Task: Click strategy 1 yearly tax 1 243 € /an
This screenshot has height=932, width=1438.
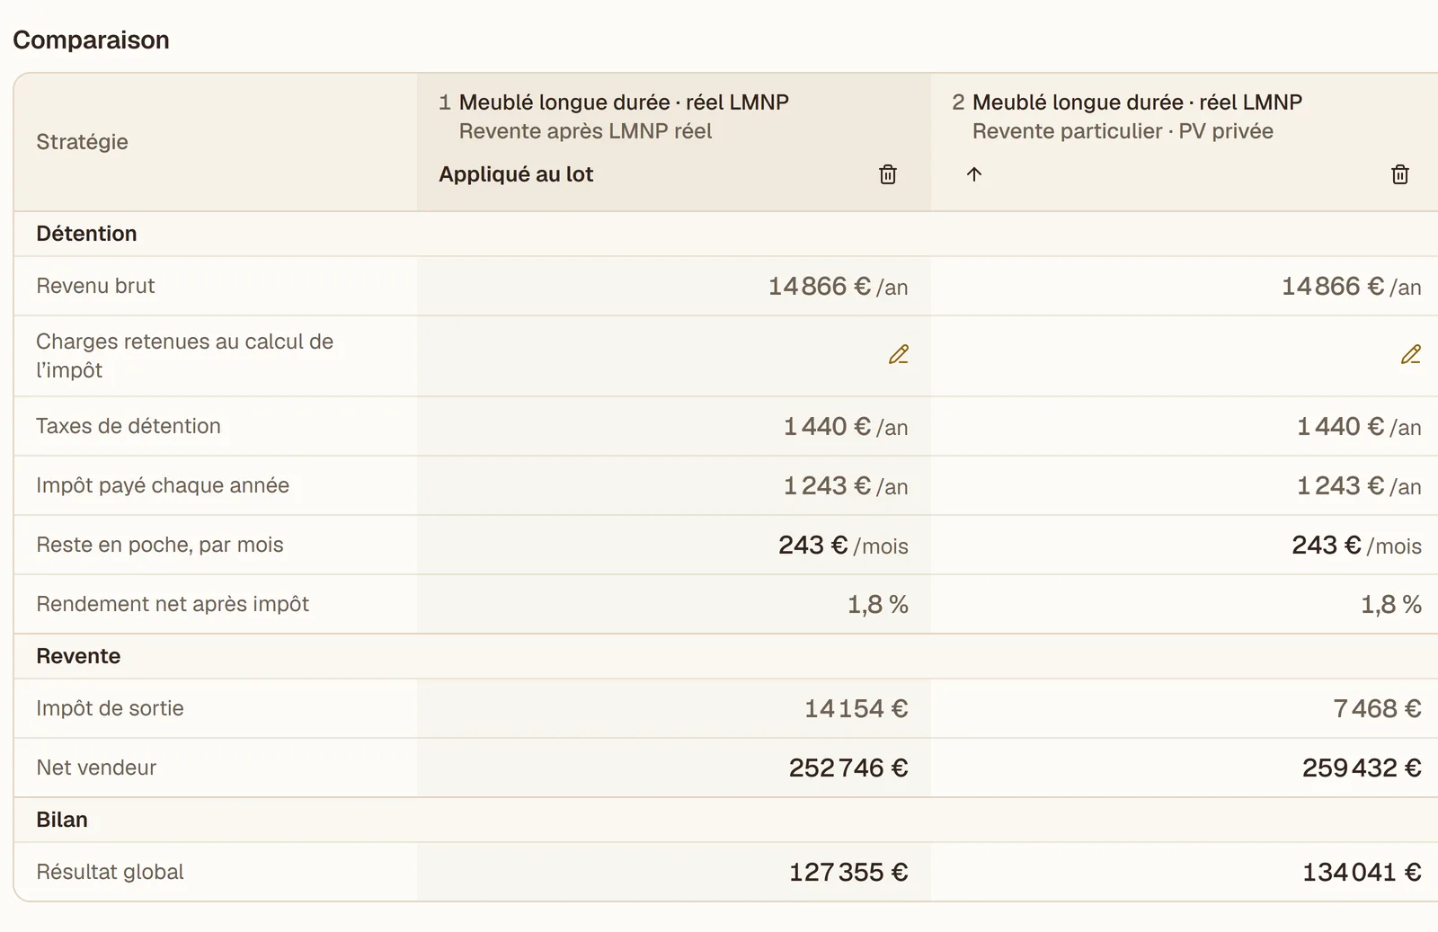Action: [x=846, y=485]
